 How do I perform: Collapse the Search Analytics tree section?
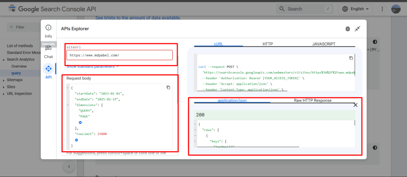[x=4, y=60]
